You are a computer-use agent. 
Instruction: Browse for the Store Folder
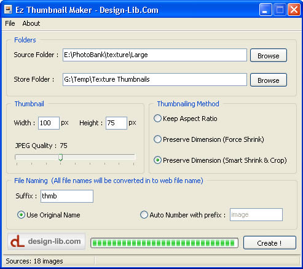pyautogui.click(x=269, y=80)
